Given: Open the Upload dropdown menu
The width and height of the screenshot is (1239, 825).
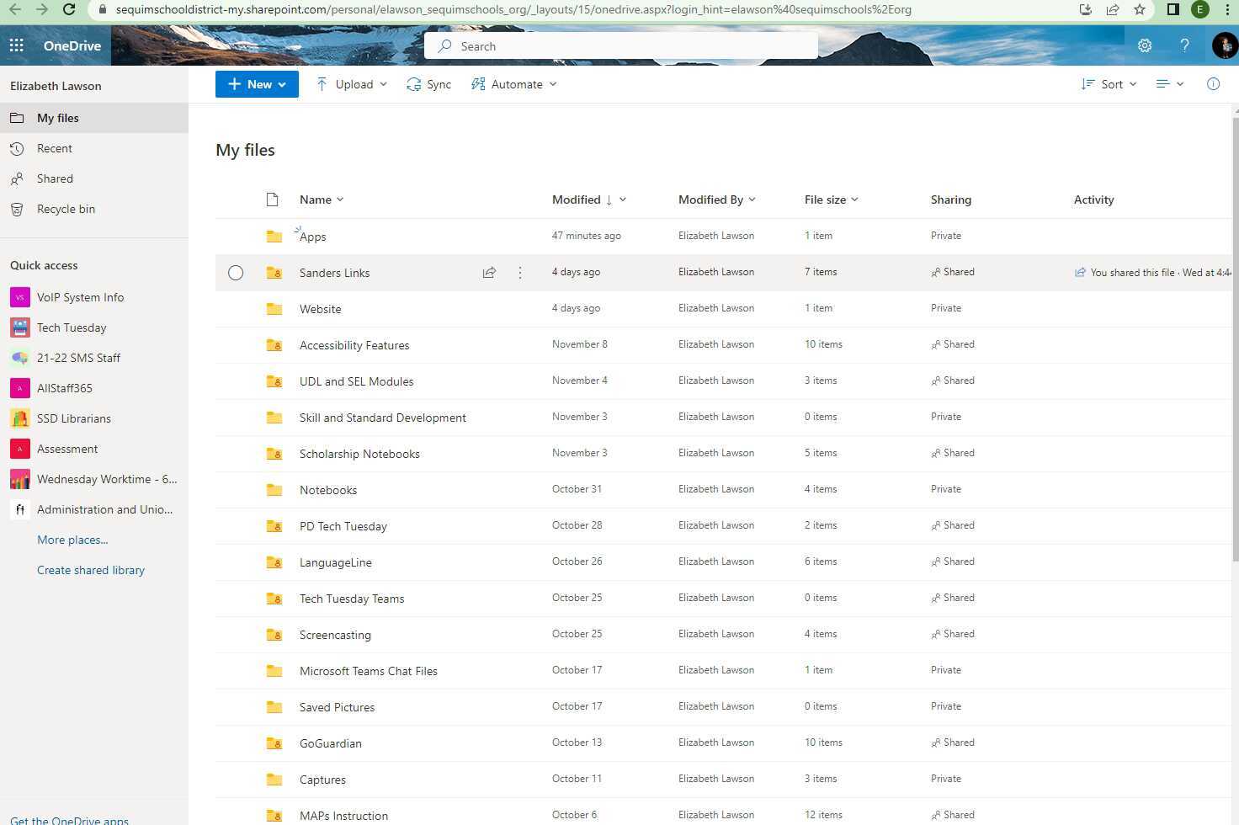Looking at the screenshot, I should point(352,84).
